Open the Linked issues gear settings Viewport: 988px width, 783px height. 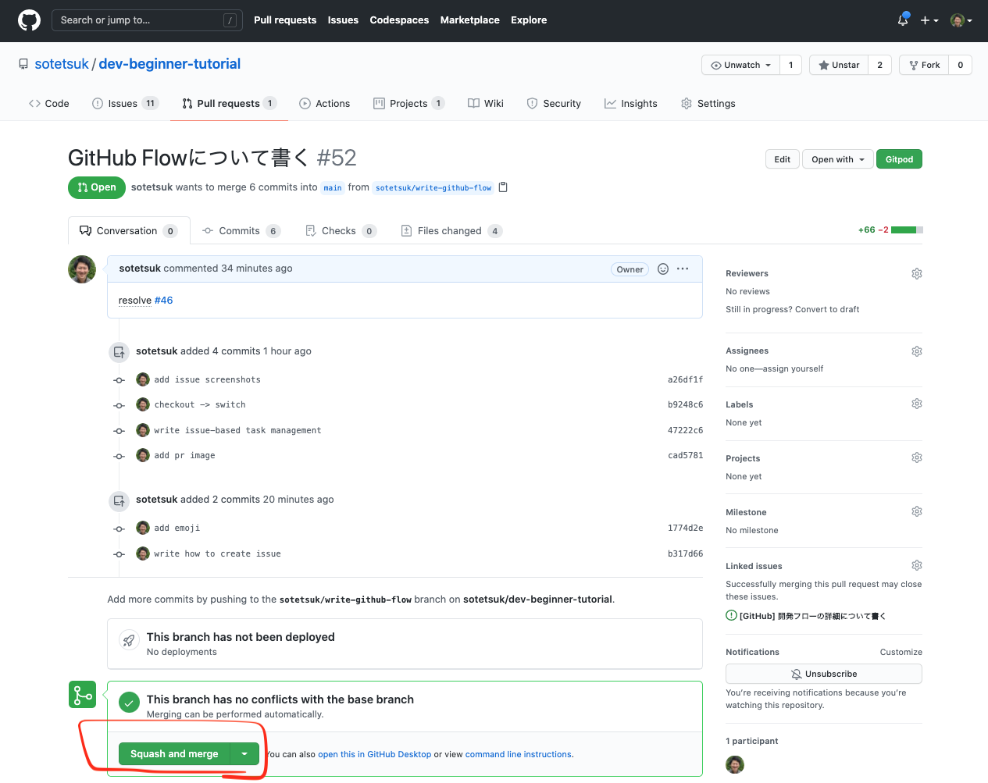(917, 565)
